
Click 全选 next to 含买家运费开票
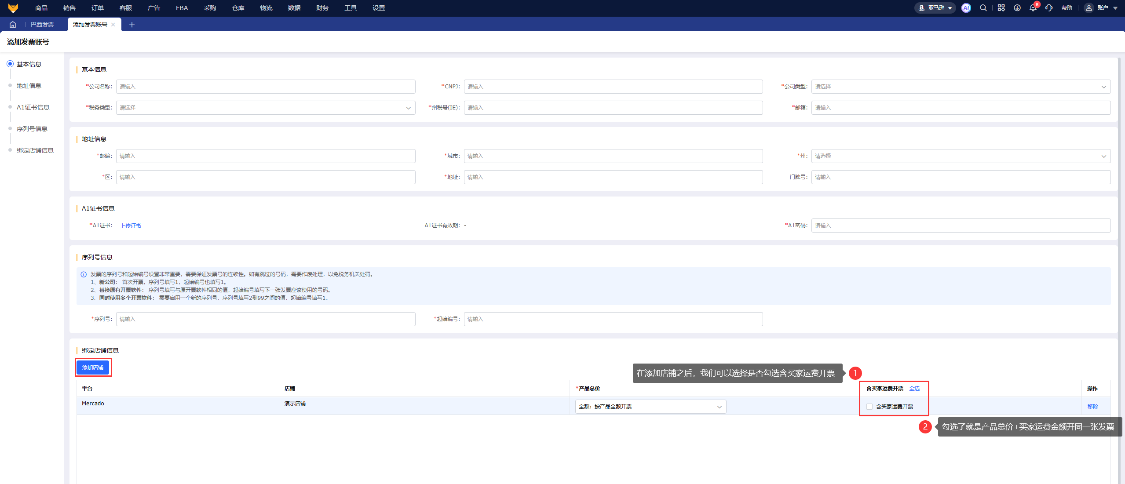[x=914, y=389]
